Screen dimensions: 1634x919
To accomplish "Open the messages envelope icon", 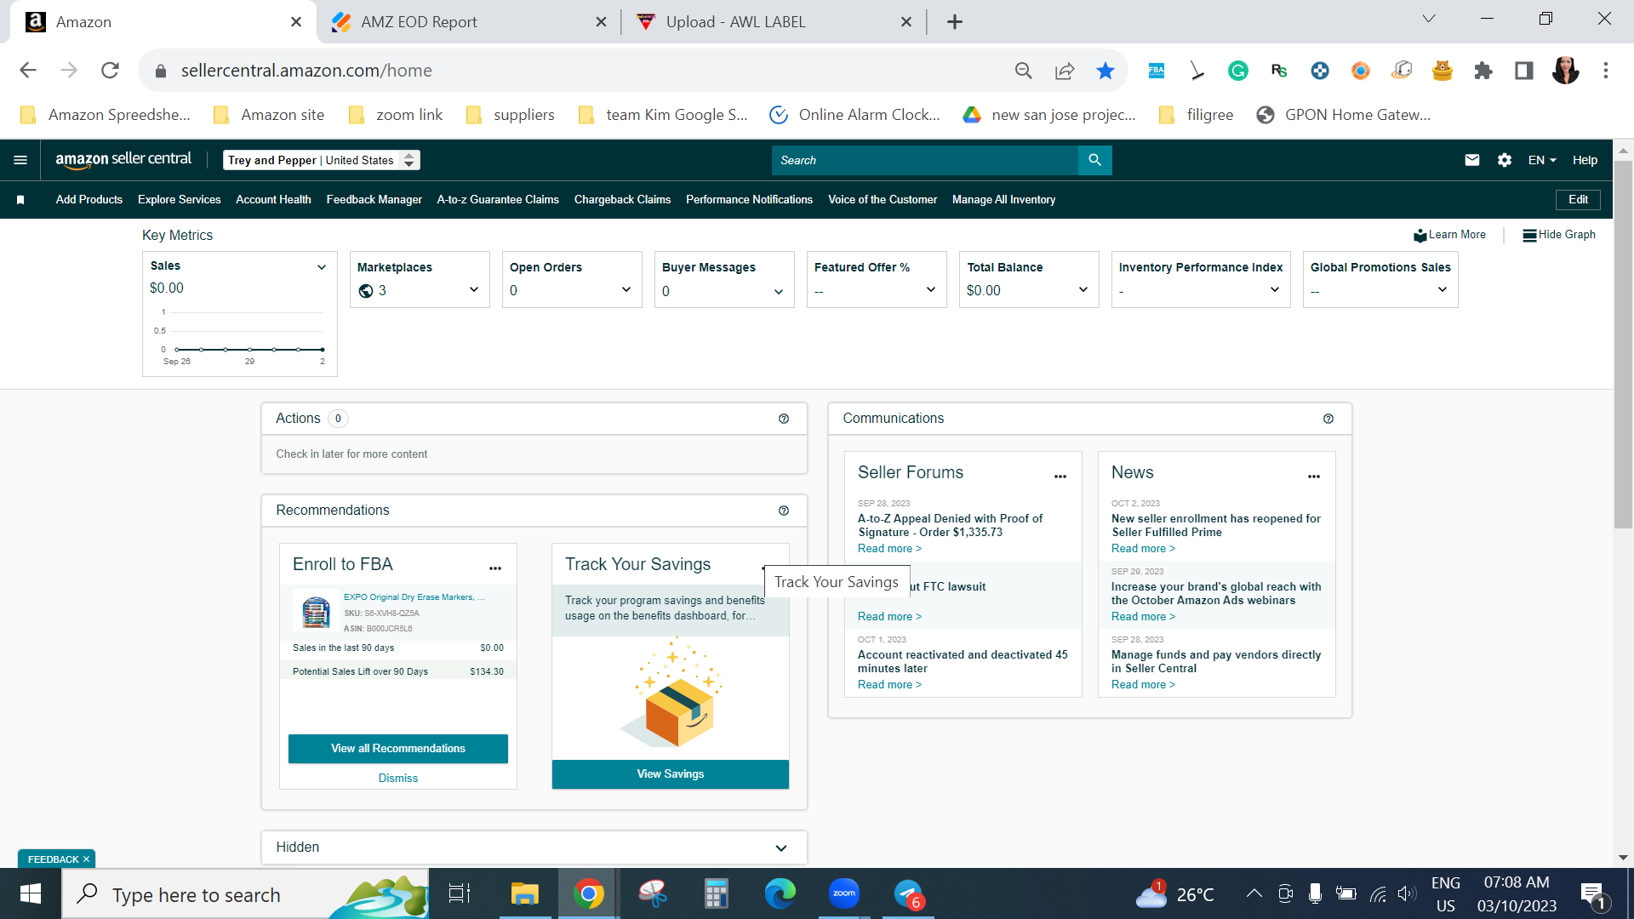I will click(1472, 160).
